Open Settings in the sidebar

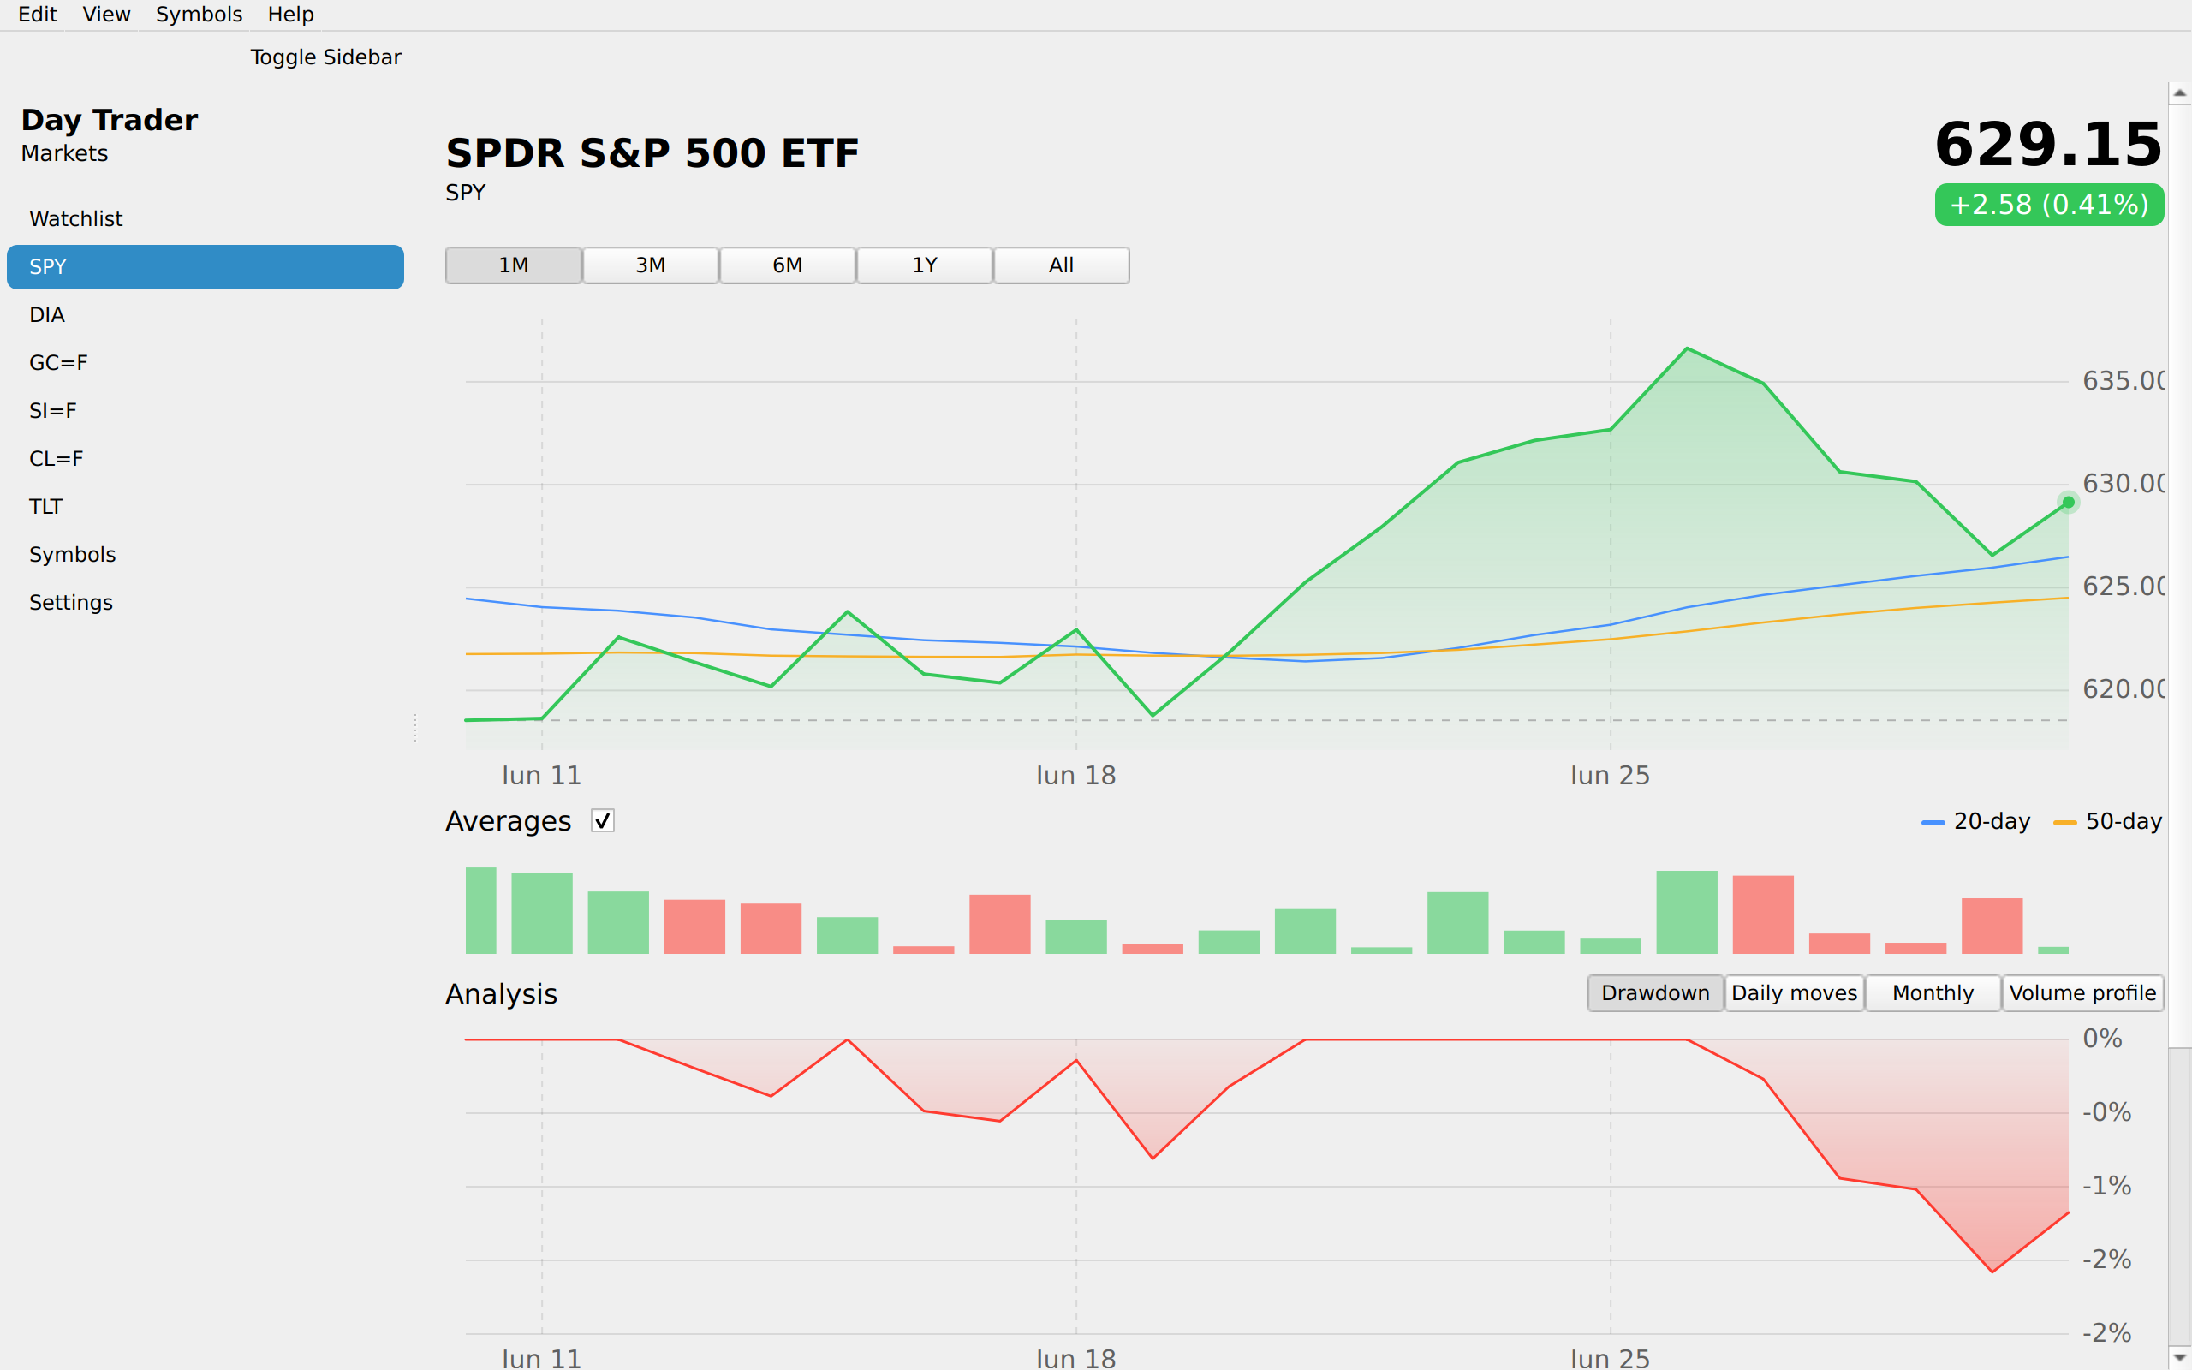click(205, 604)
